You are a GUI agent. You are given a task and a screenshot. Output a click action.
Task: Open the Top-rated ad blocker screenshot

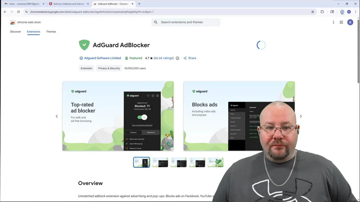[118, 116]
